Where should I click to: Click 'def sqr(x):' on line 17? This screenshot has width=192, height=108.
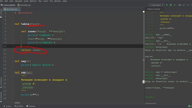(23, 72)
